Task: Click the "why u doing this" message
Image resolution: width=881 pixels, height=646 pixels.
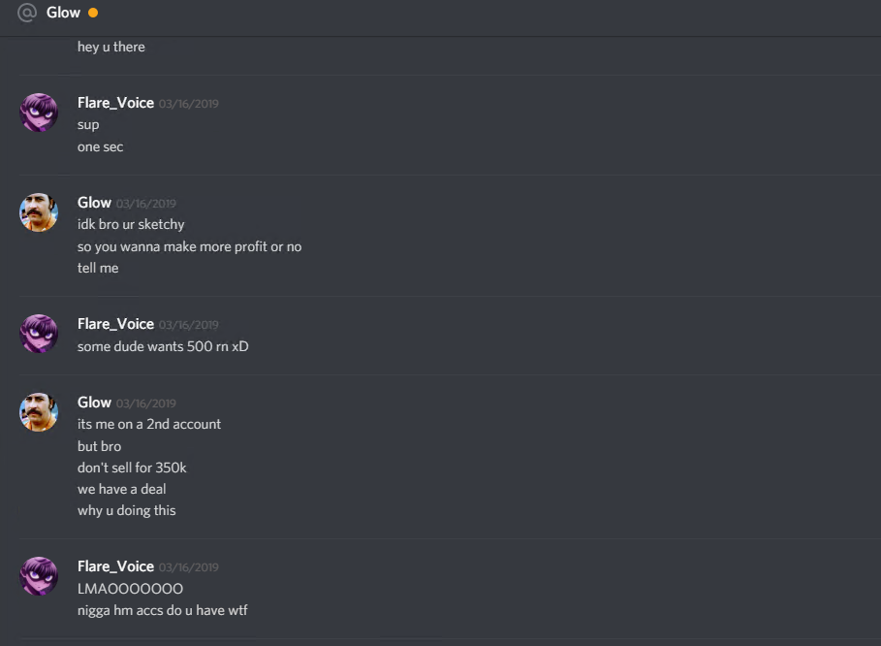Action: [126, 510]
